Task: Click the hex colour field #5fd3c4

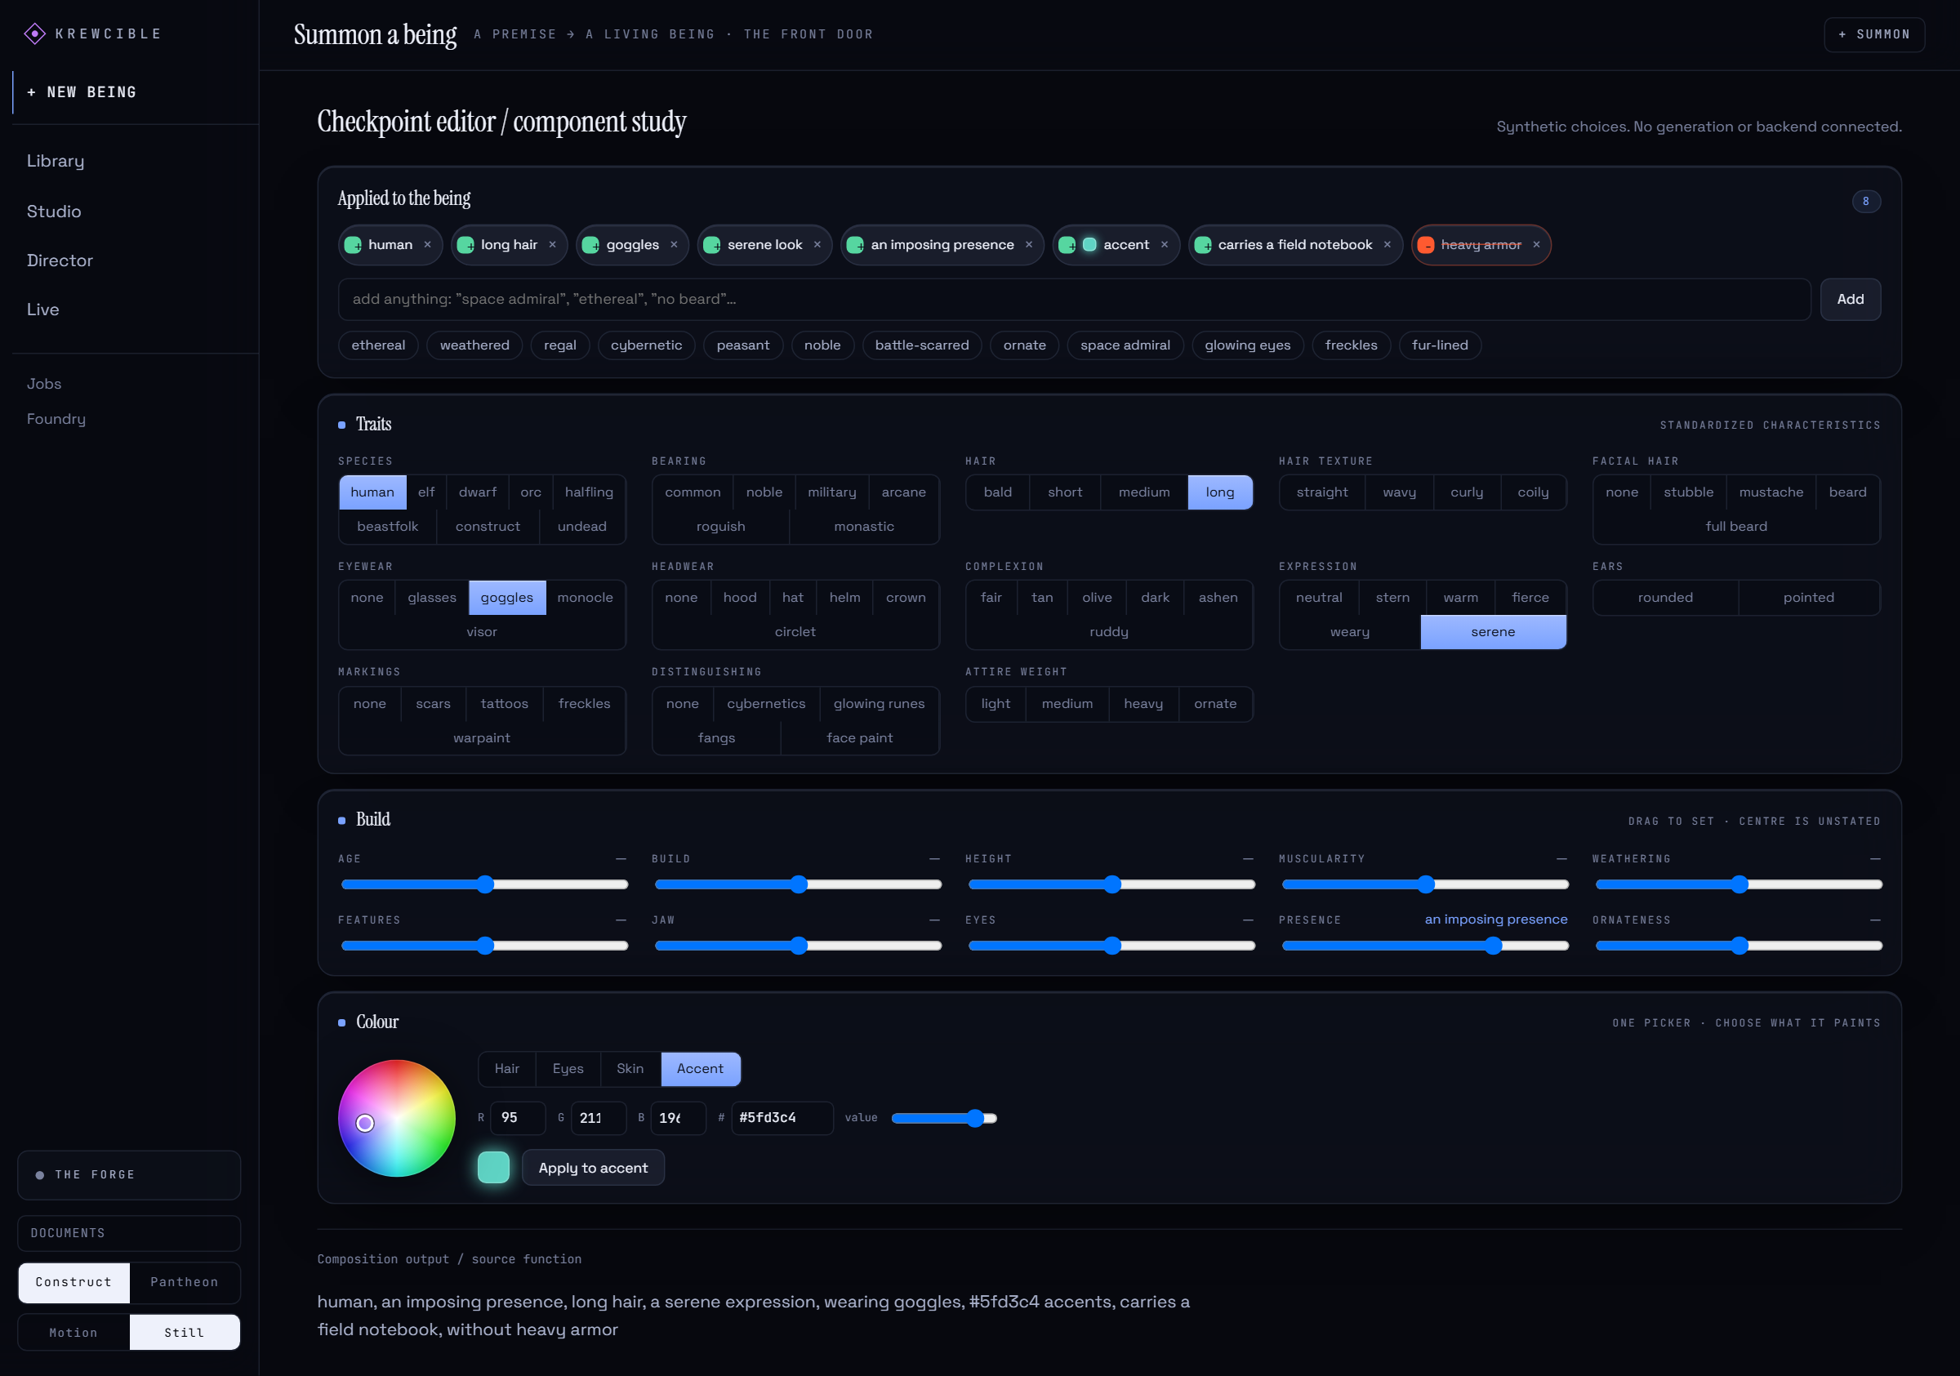Action: 782,1118
